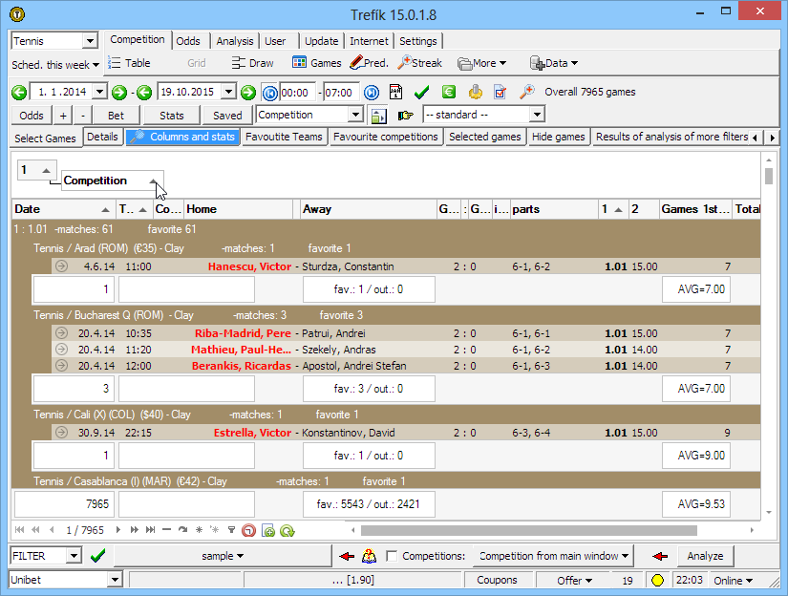Expand the Unibet bookmaker dropdown
788x596 pixels.
point(115,580)
